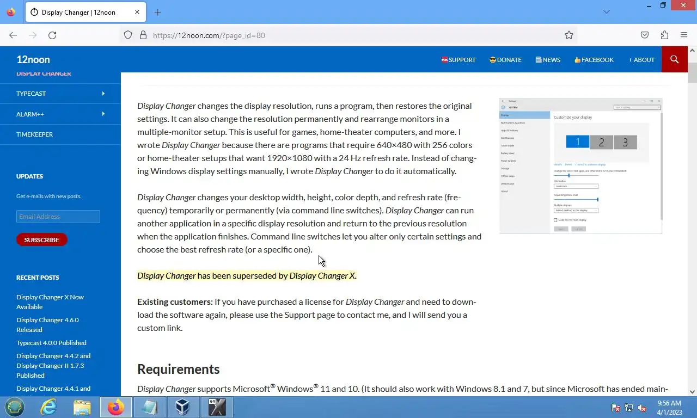Open the tracking protection shield icon
697x418 pixels.
(x=128, y=35)
